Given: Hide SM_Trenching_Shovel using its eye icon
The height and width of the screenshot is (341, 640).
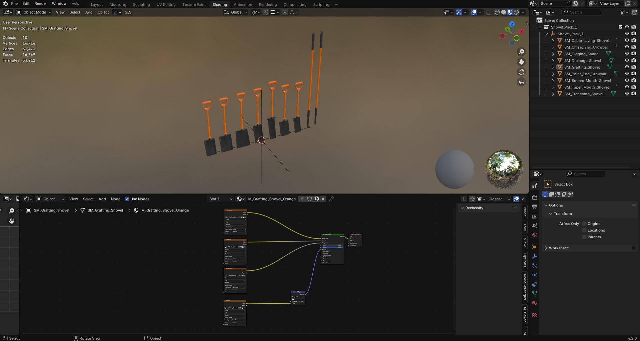Looking at the screenshot, I should 627,94.
